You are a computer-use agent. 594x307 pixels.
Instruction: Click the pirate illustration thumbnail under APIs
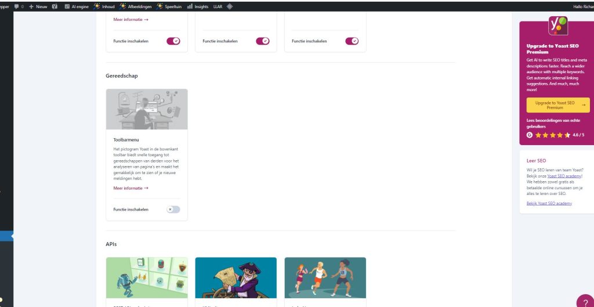click(236, 278)
